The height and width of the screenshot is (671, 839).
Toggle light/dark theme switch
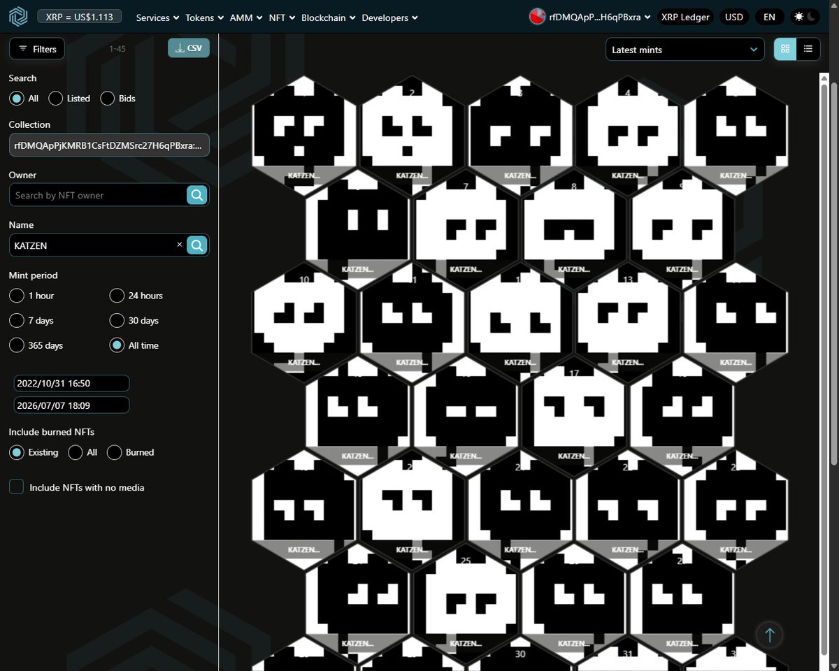pyautogui.click(x=803, y=17)
